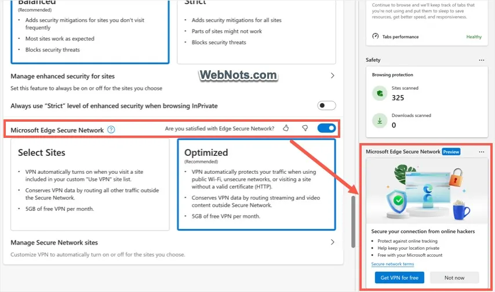This screenshot has width=495, height=292.
Task: Click the Downloads scanned arrow icon
Action: pos(380,121)
